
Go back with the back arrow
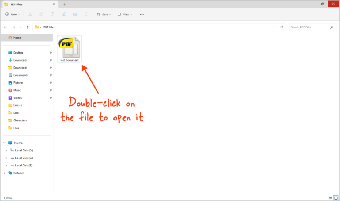click(5, 27)
